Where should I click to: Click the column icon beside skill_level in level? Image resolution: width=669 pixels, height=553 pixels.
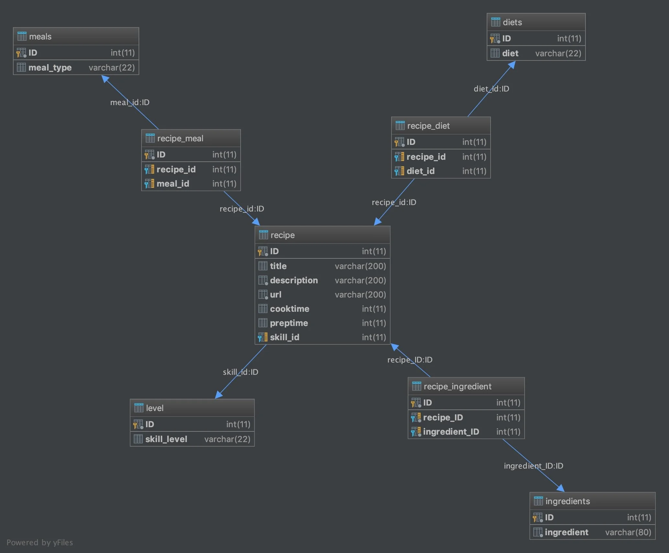click(139, 439)
